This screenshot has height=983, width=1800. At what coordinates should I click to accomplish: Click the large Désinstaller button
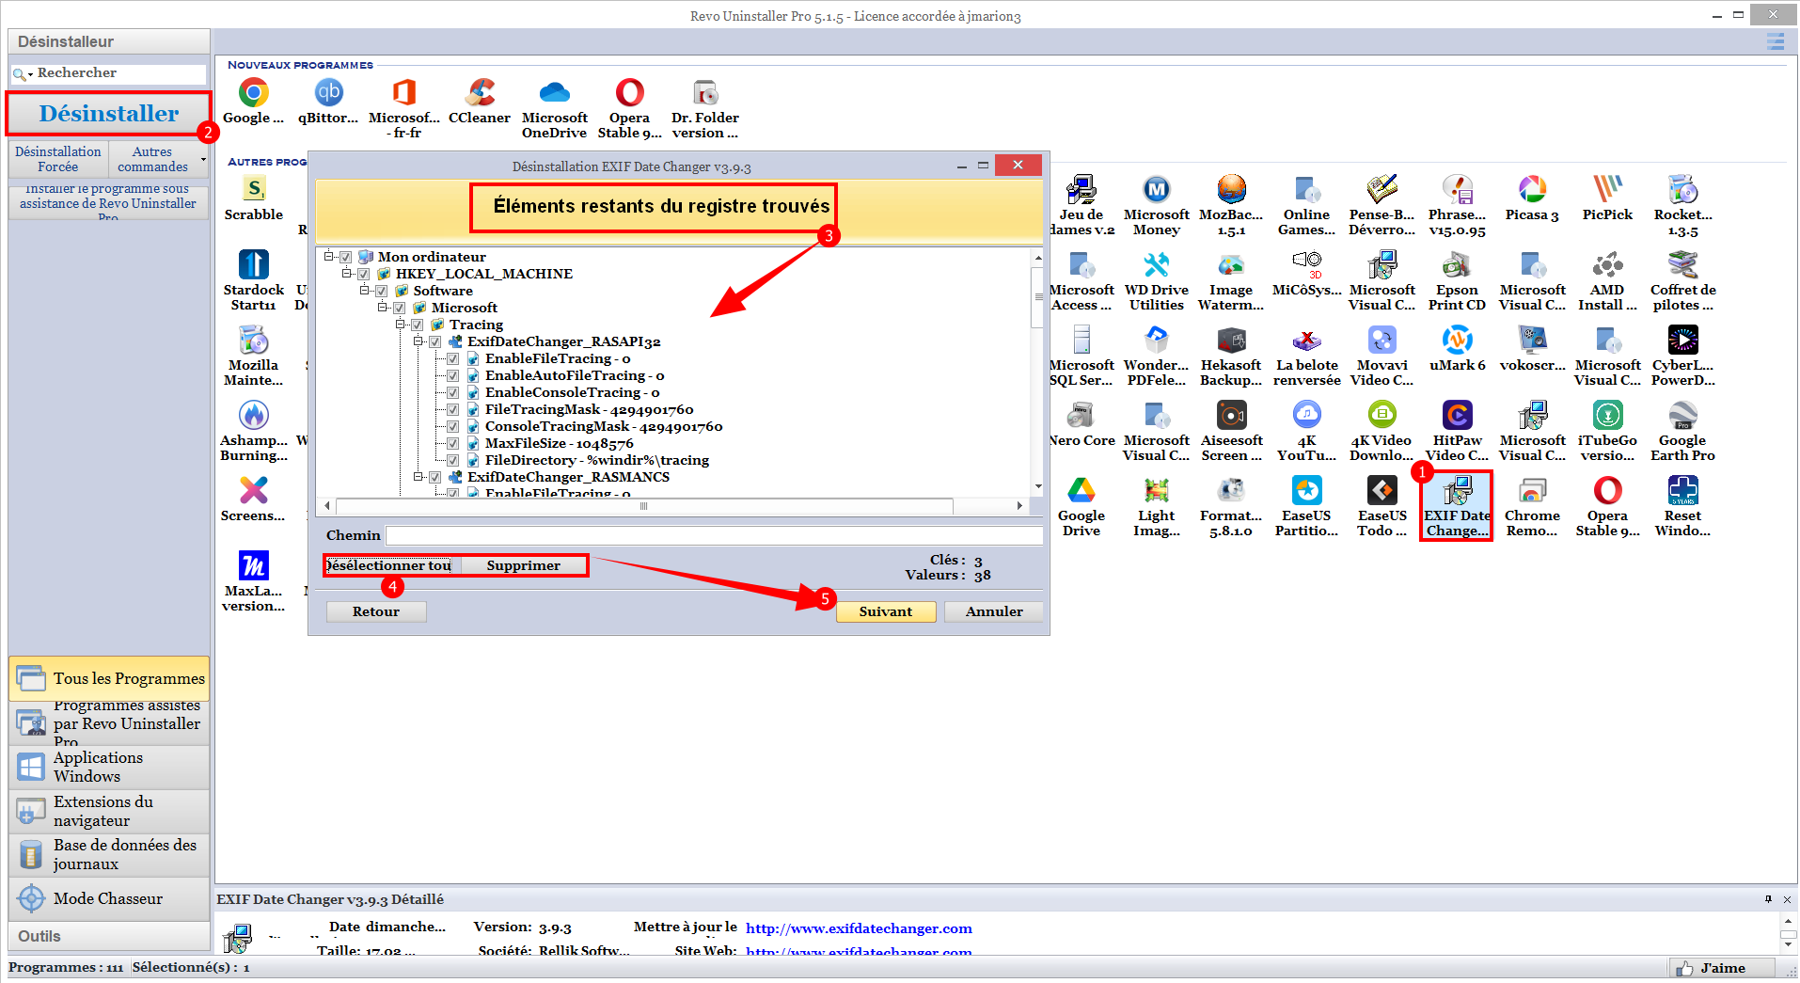[x=109, y=114]
